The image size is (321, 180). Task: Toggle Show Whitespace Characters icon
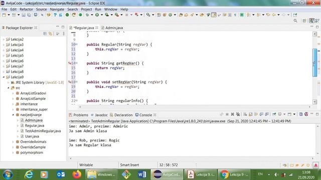point(235,15)
